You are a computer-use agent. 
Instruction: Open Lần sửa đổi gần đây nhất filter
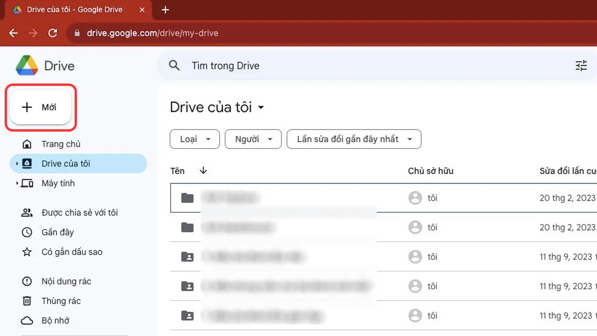click(354, 139)
